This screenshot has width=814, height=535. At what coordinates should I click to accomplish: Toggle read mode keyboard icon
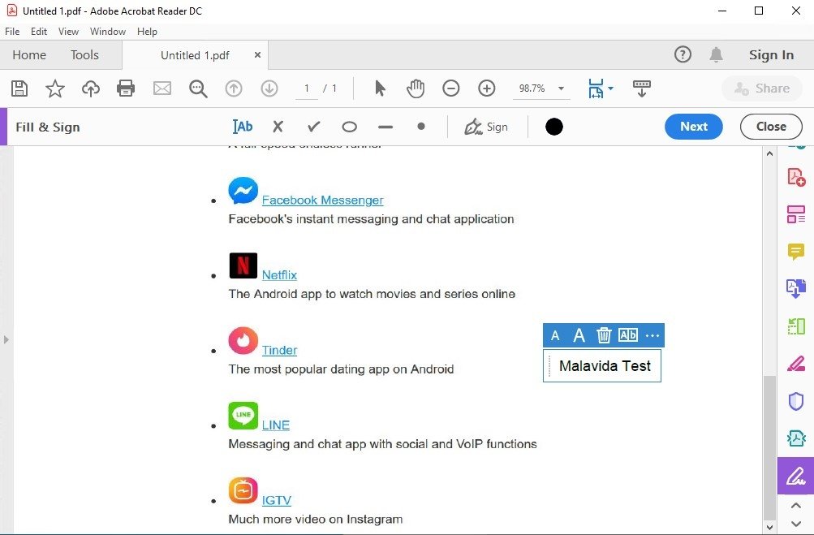pyautogui.click(x=642, y=88)
